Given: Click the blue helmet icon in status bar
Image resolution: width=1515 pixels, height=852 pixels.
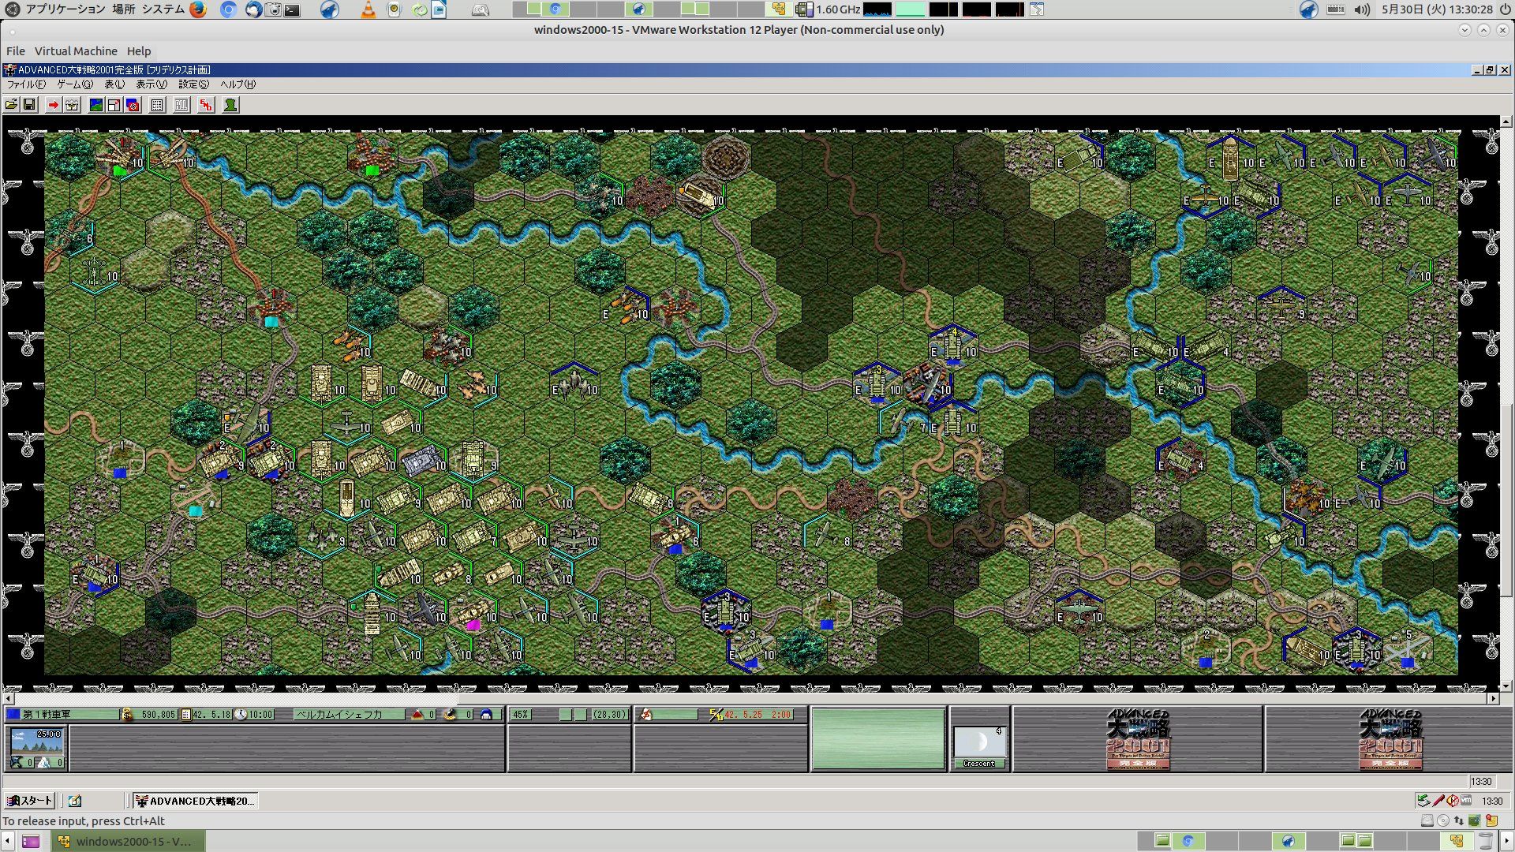Looking at the screenshot, I should click(486, 715).
